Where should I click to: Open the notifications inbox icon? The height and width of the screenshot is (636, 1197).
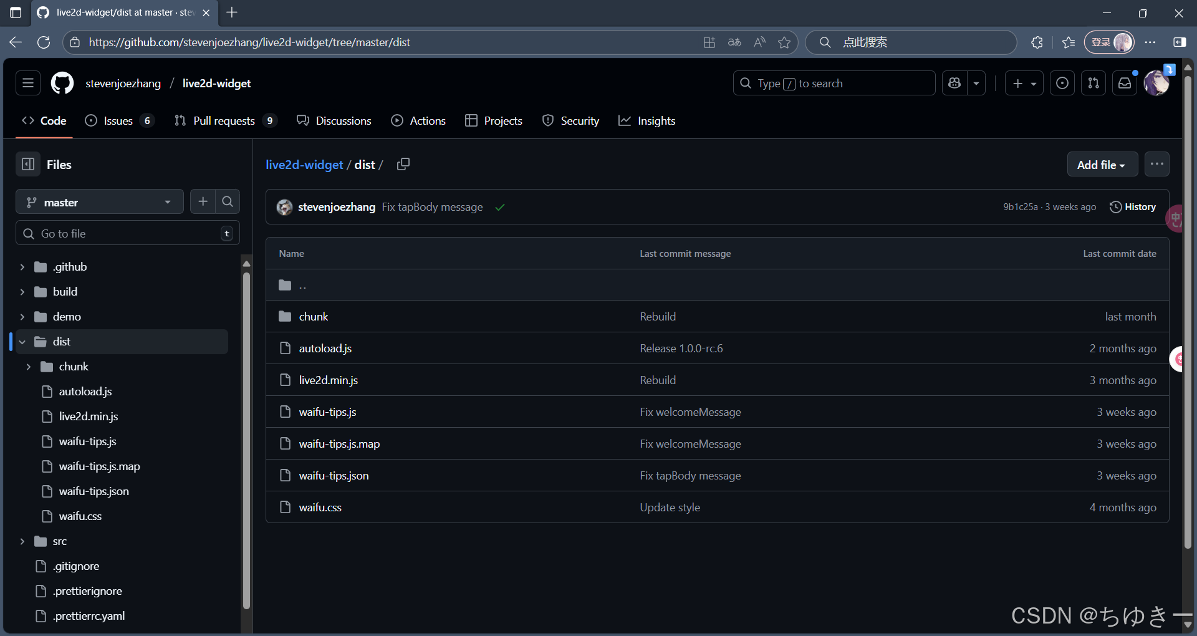[x=1125, y=83]
